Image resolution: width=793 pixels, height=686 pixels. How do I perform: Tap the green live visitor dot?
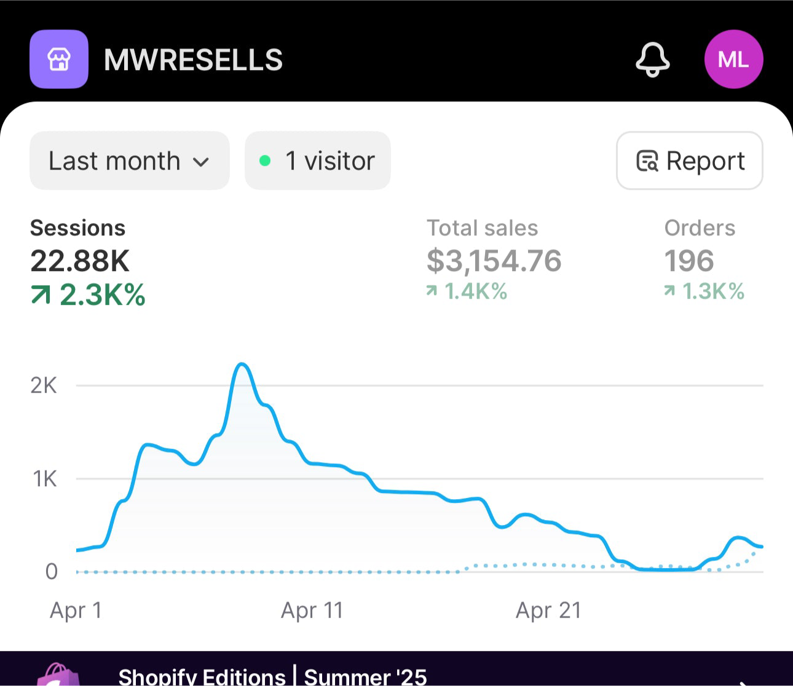265,161
